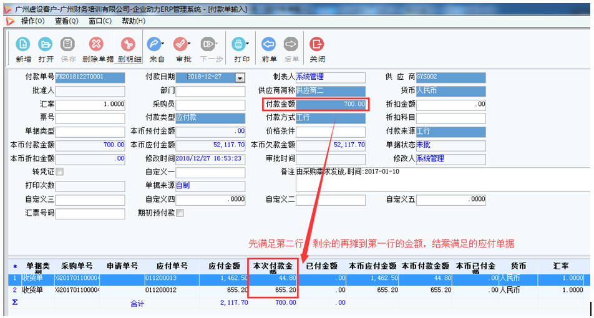594x318 pixels.
Task: Click the 来自 source icon
Action: (154, 45)
